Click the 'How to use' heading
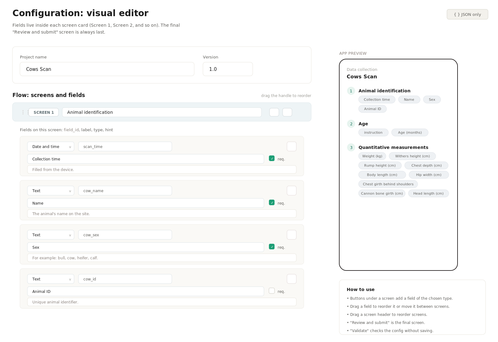The height and width of the screenshot is (342, 498). point(361,289)
